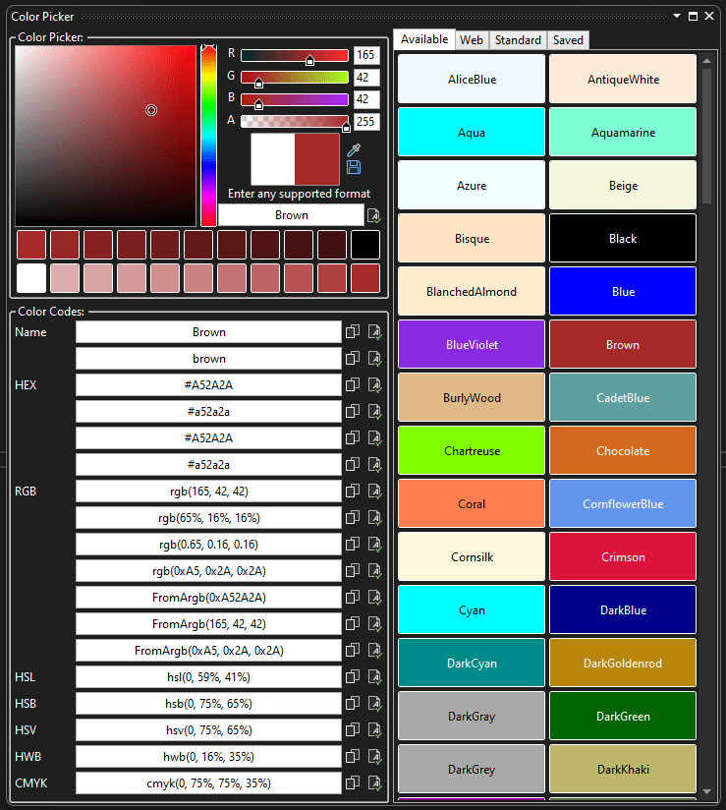Select the Chartreuse color button
Image resolution: width=726 pixels, height=810 pixels.
(x=472, y=451)
